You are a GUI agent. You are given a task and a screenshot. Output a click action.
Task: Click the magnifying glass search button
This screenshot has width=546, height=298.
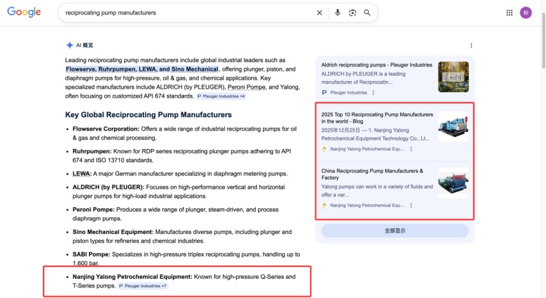(x=367, y=13)
